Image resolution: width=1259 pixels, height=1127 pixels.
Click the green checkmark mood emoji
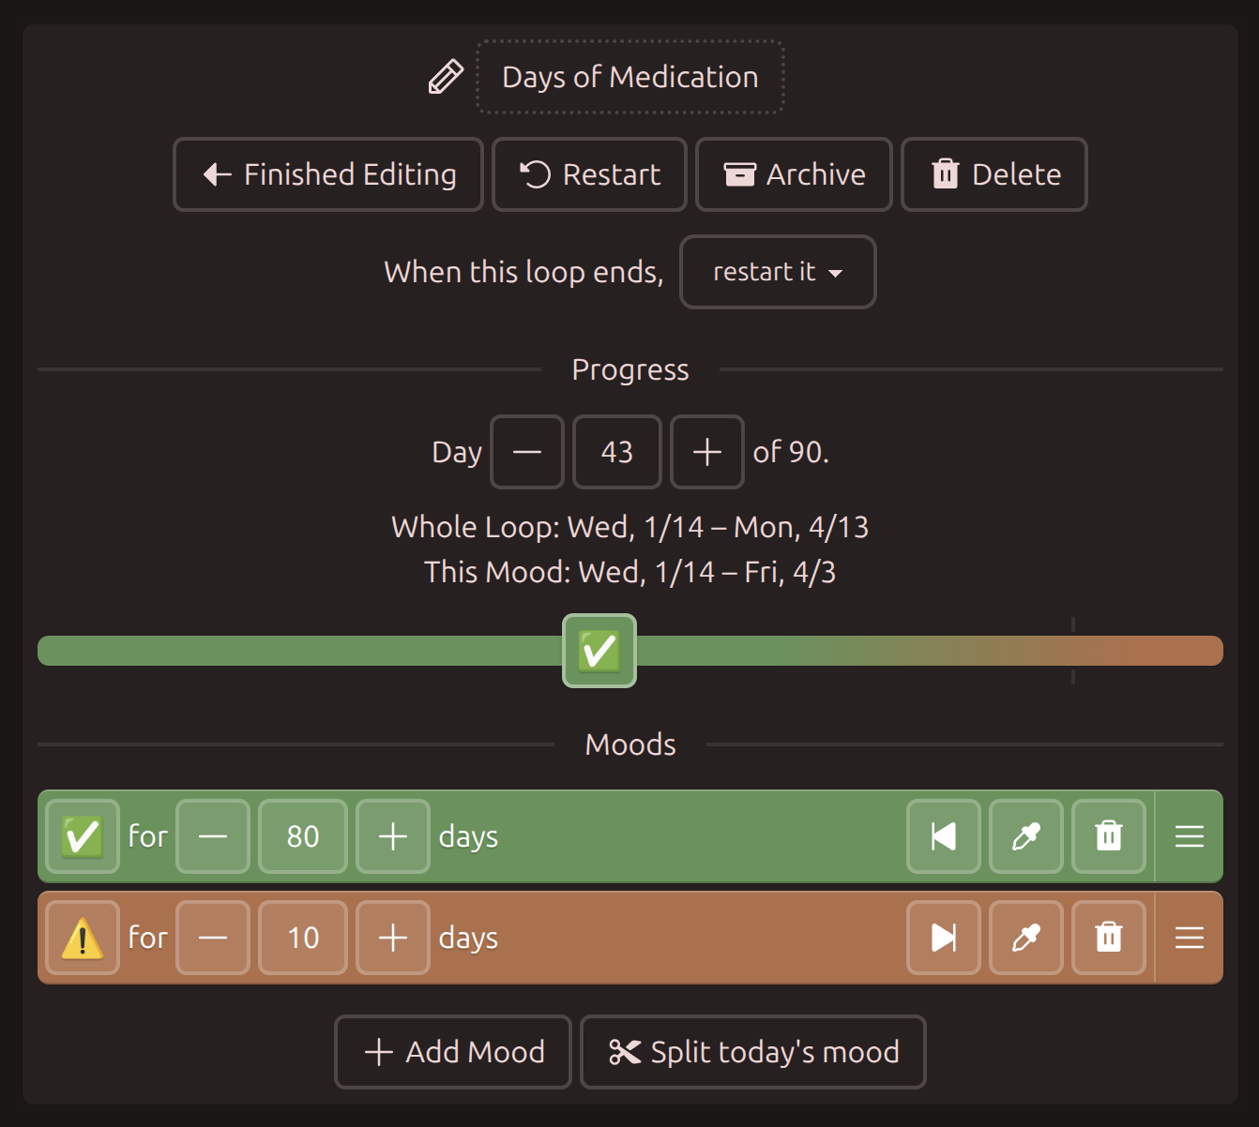pyautogui.click(x=82, y=836)
